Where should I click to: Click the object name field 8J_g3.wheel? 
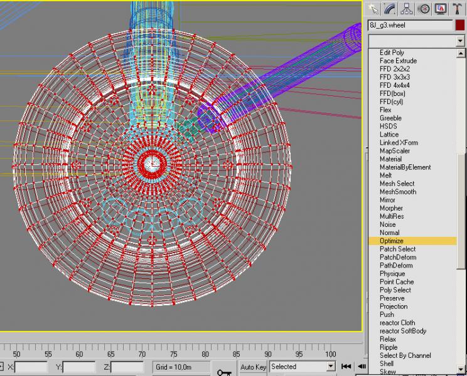(410, 25)
